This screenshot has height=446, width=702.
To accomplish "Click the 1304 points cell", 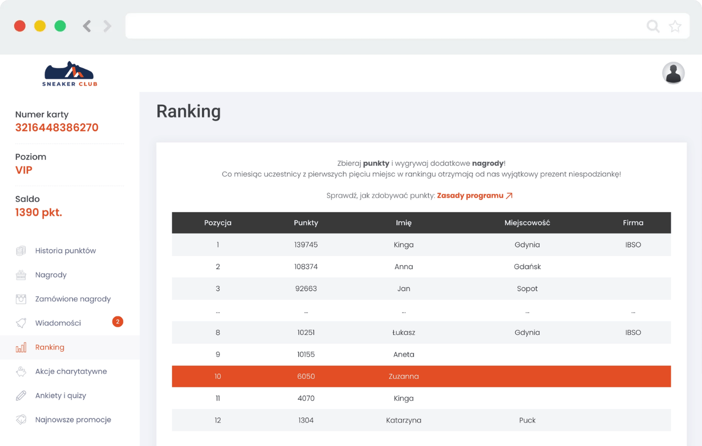I will [306, 420].
